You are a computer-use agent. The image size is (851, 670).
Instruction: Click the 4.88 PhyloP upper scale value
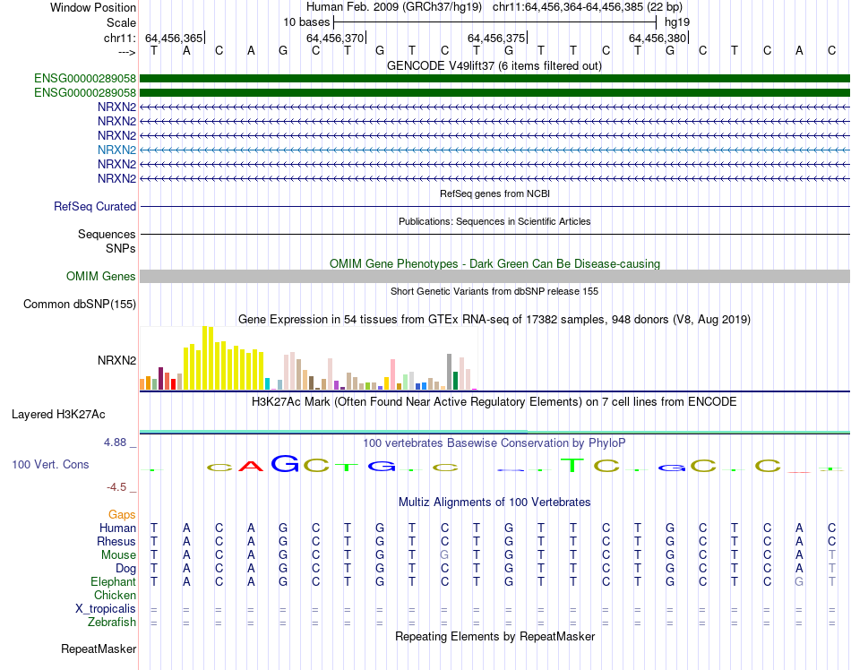(x=115, y=442)
